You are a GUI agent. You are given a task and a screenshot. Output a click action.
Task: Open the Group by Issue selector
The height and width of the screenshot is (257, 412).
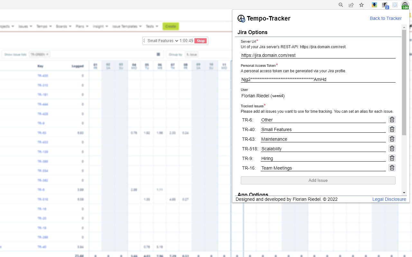[192, 55]
